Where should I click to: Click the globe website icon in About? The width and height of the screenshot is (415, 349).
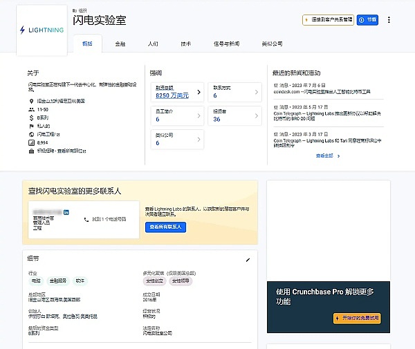click(31, 134)
